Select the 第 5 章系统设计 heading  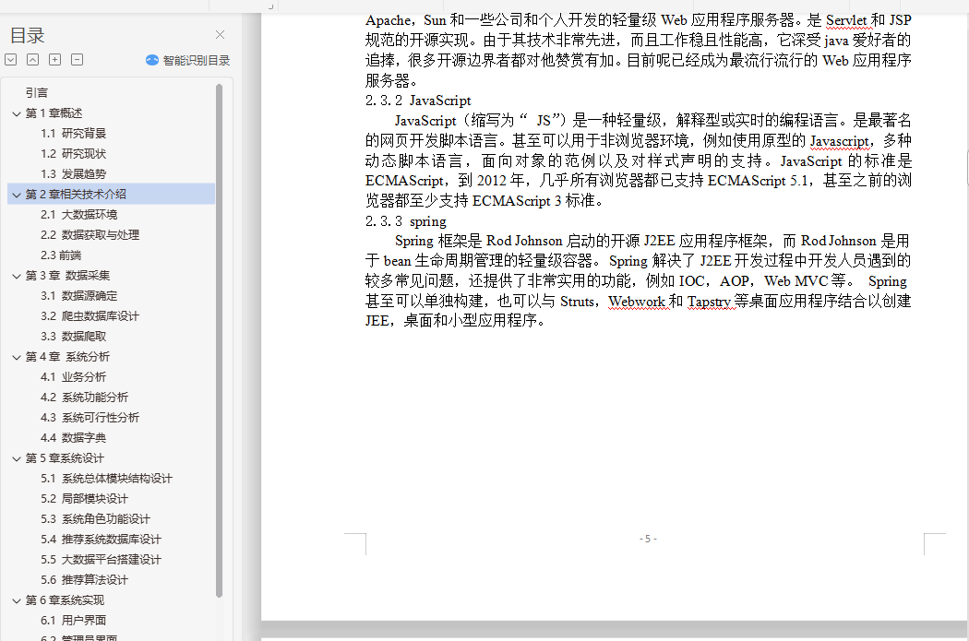coord(65,458)
